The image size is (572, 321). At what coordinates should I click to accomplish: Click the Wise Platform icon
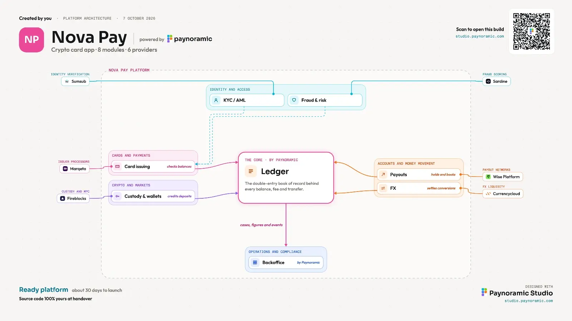coord(488,177)
